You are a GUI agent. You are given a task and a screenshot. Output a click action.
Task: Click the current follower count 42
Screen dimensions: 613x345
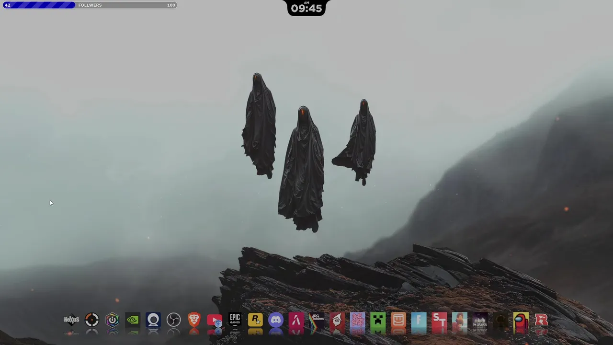pyautogui.click(x=7, y=5)
